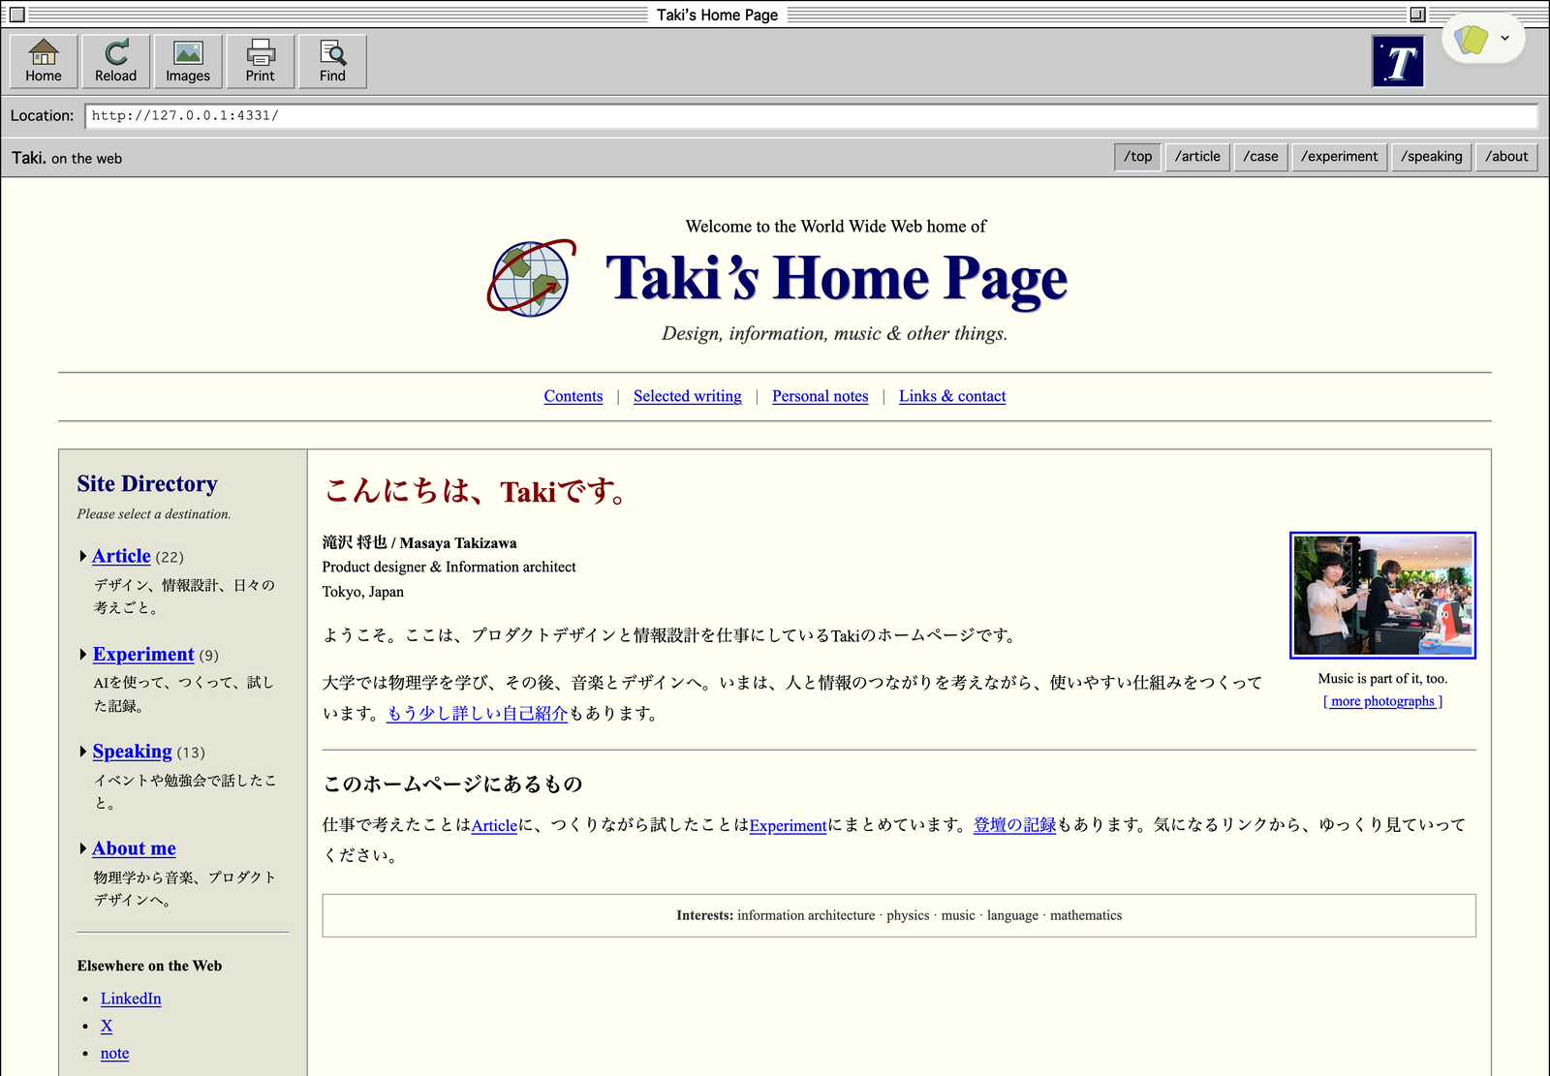
Task: Open the 登壇の記録 link
Action: [x=1014, y=825]
